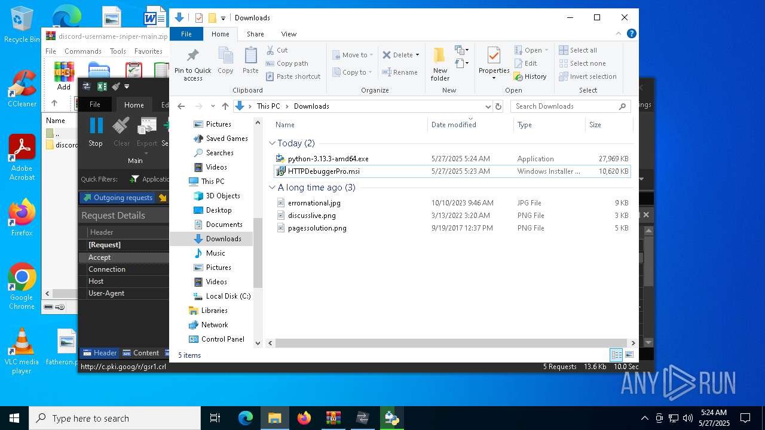Click the Copy ribbon icon

click(225, 61)
